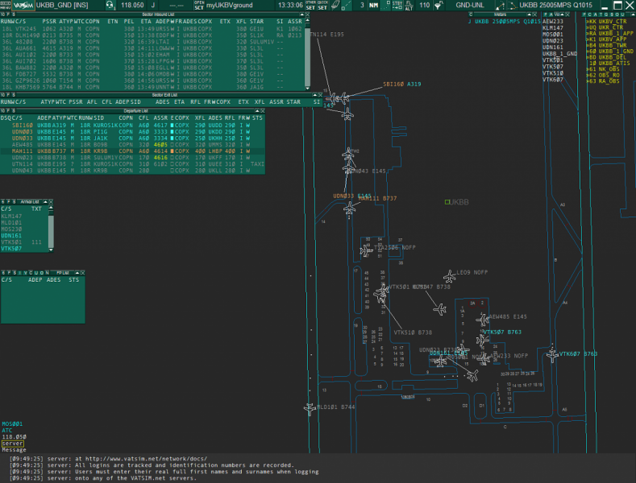Select the LEO9 aircraft symbol

(x=450, y=277)
